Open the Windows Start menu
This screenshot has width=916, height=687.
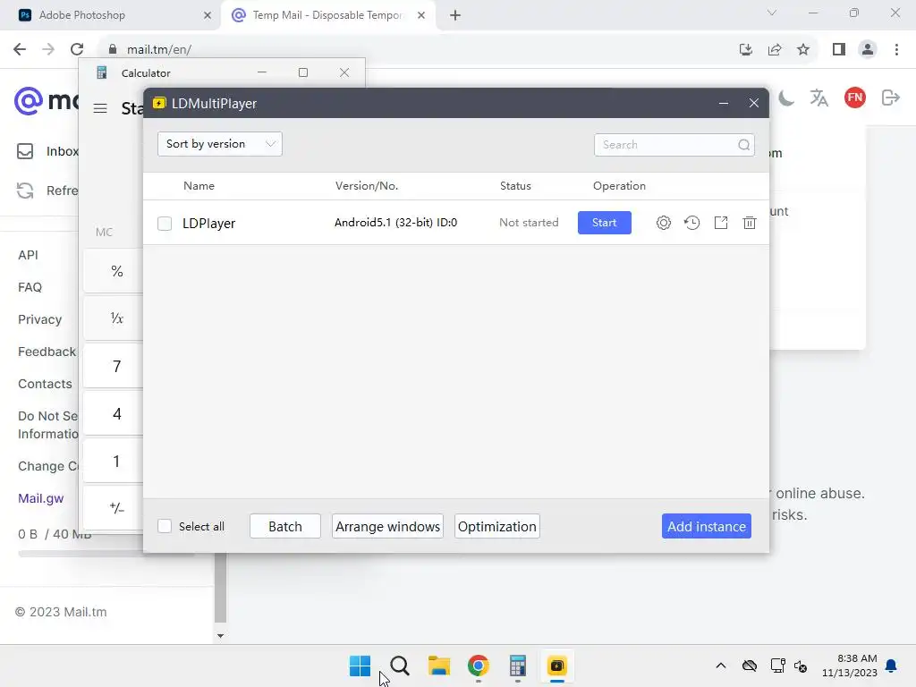point(360,666)
